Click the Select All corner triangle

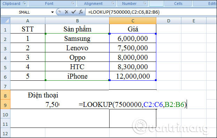point(5,21)
